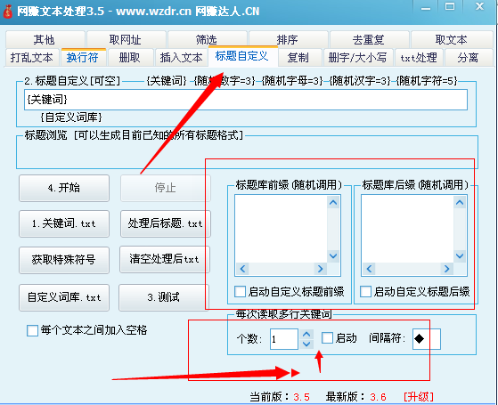Select the 分离 tab
Viewport: 498px width, 405px height.
[x=469, y=58]
